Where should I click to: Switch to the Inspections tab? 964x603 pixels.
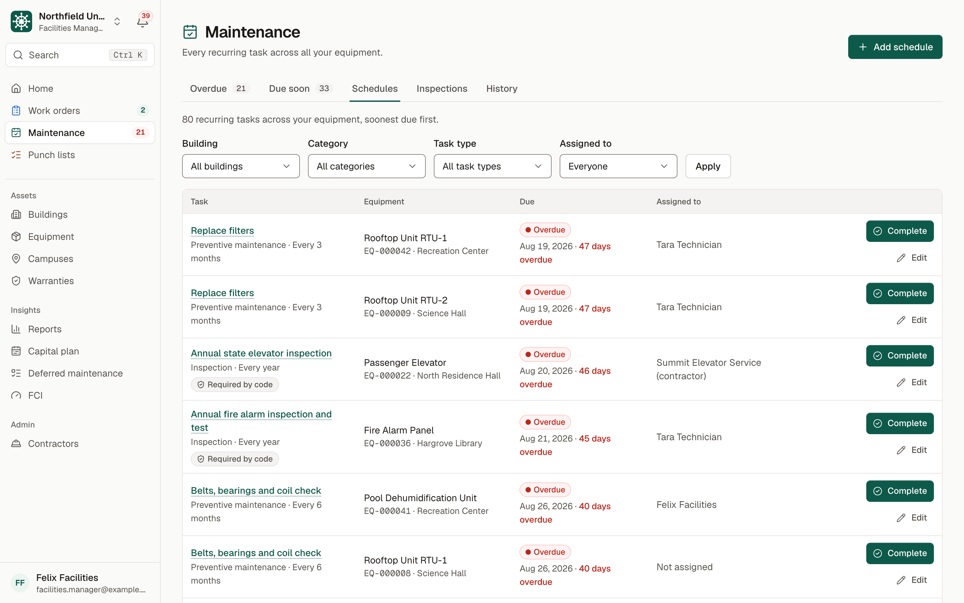(x=442, y=88)
